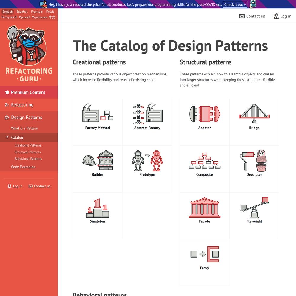The height and width of the screenshot is (296, 296).
Task: Click the Abstract Factory label
Action: point(147,128)
